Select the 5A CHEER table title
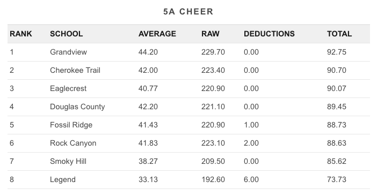The width and height of the screenshot is (377, 196). pos(189,11)
